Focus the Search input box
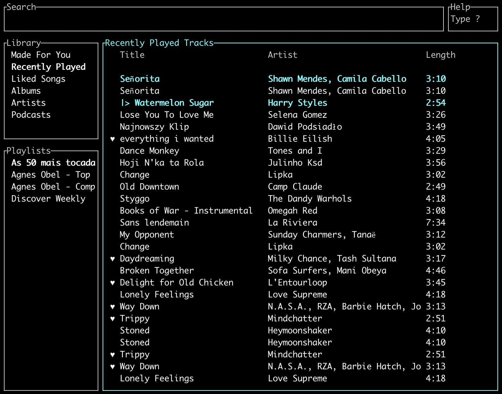 (x=224, y=19)
